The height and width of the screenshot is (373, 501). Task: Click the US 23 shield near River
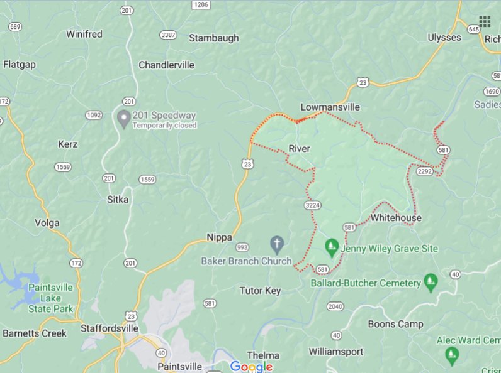pos(247,164)
